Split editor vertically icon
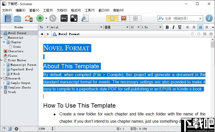215x132 pixels. [205, 34]
